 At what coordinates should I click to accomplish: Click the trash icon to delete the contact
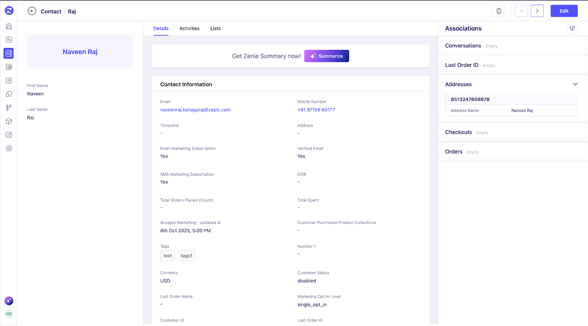(x=499, y=11)
